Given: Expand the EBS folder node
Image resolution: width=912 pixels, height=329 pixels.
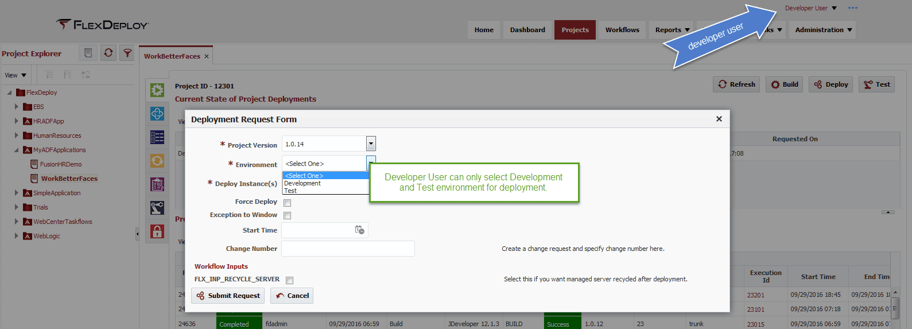Looking at the screenshot, I should click(x=17, y=107).
